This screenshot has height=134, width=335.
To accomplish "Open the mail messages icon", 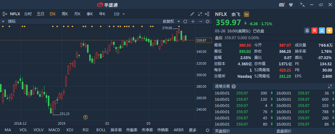I will click(x=282, y=5).
